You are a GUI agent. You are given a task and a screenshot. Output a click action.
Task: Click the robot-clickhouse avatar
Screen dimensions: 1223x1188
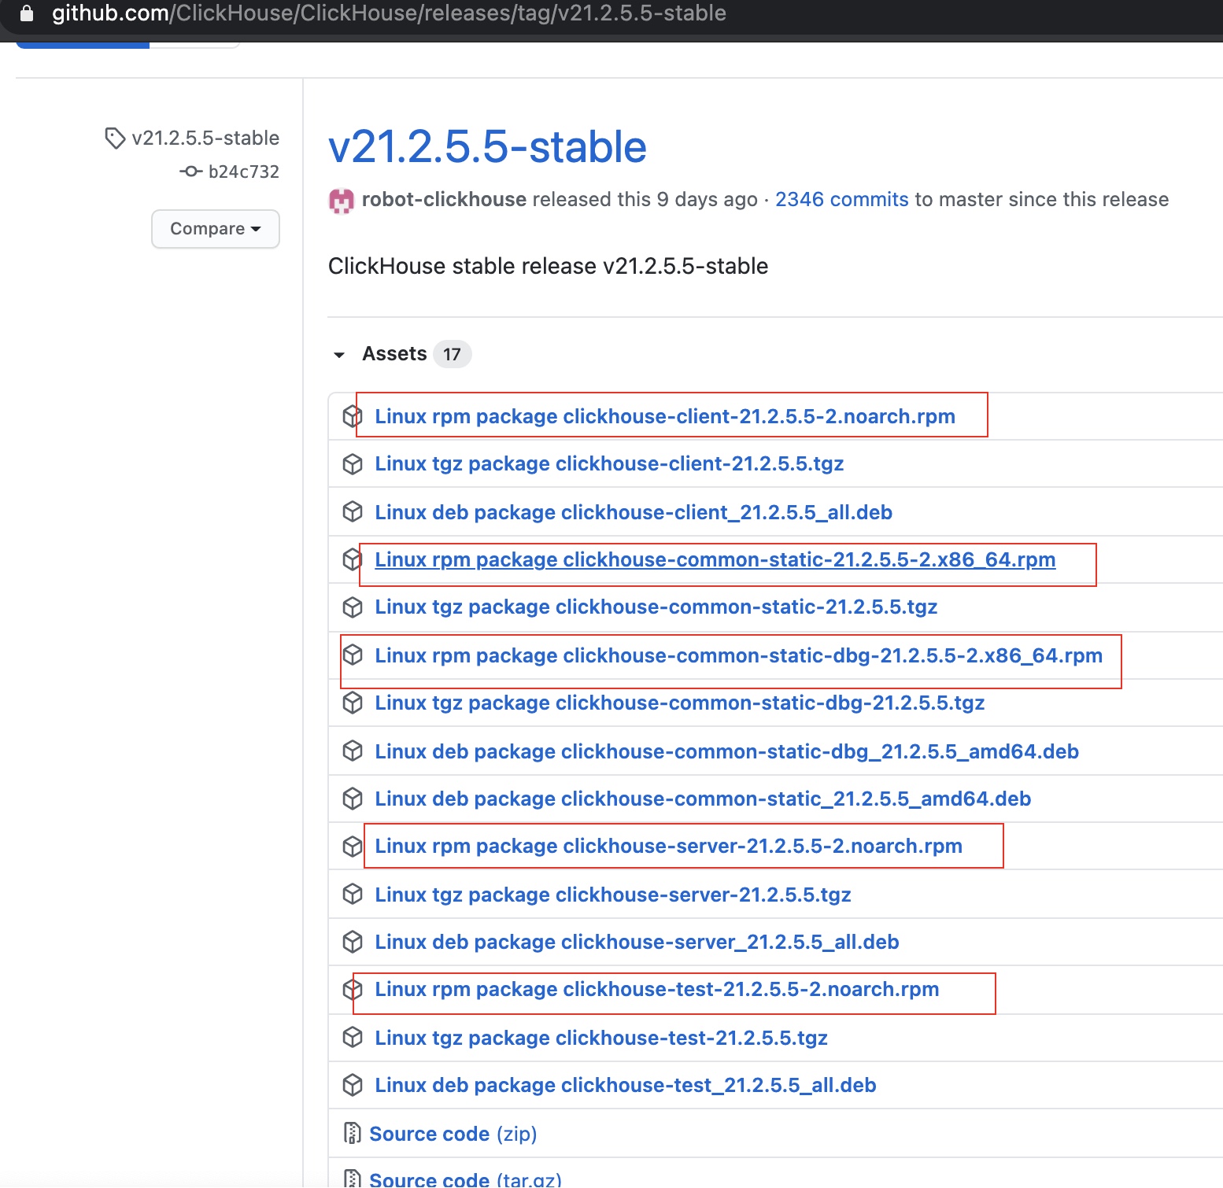[341, 201]
